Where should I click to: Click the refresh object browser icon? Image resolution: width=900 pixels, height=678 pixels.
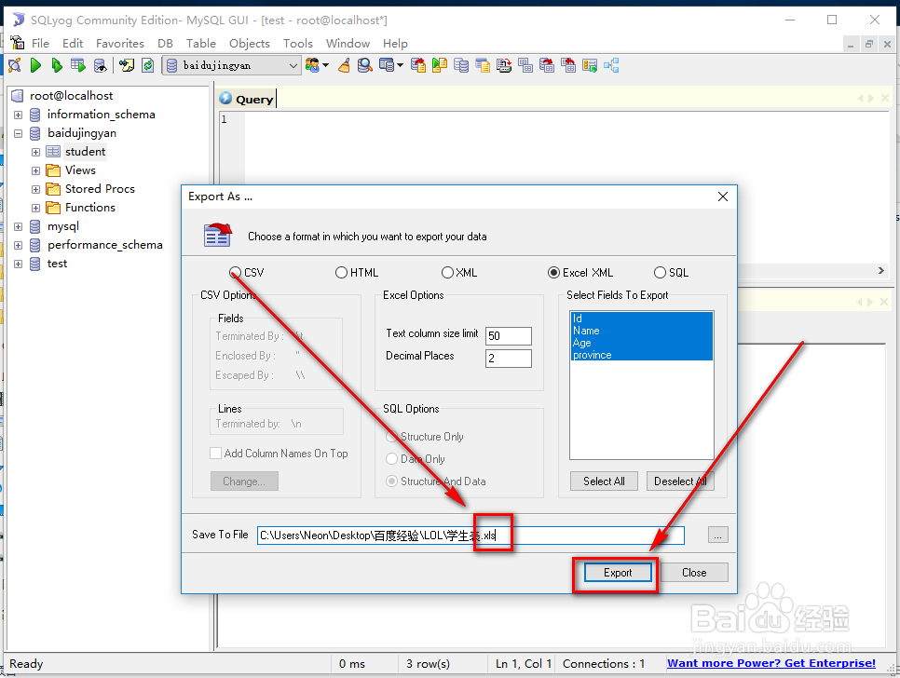coord(148,65)
